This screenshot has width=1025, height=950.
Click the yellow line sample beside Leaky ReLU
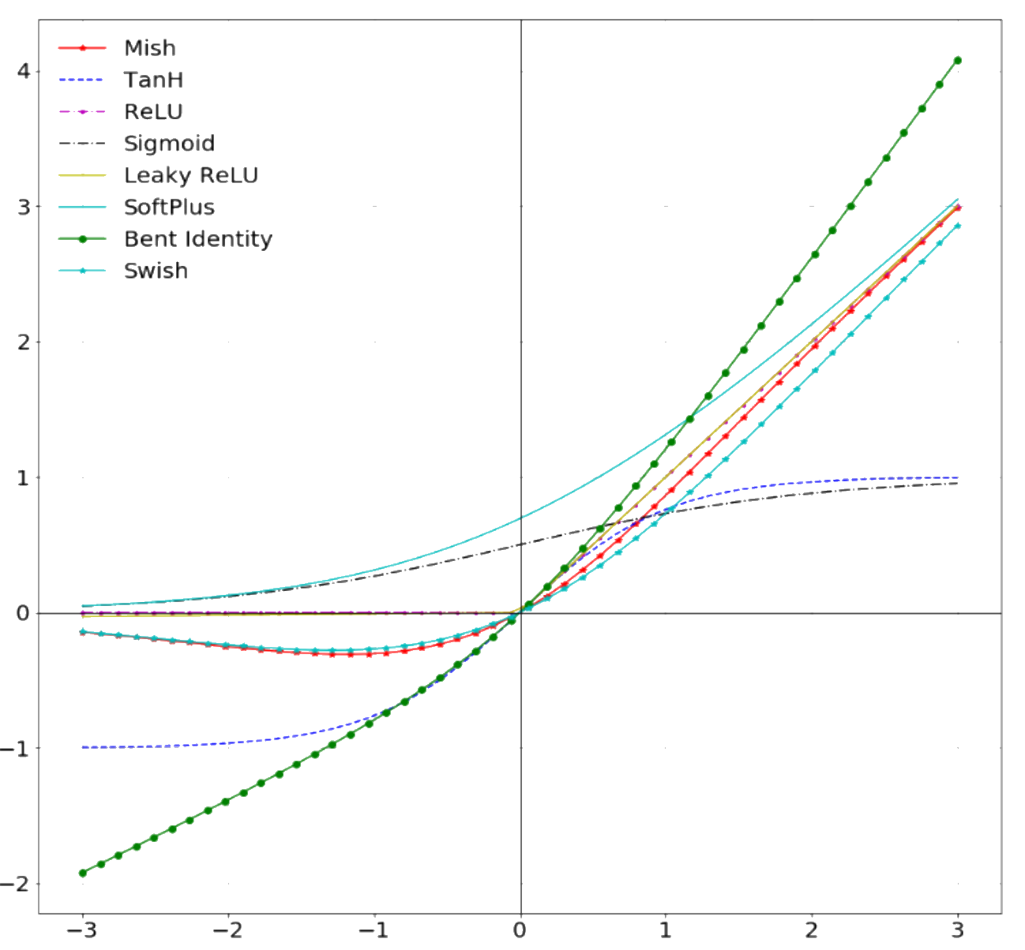click(82, 175)
